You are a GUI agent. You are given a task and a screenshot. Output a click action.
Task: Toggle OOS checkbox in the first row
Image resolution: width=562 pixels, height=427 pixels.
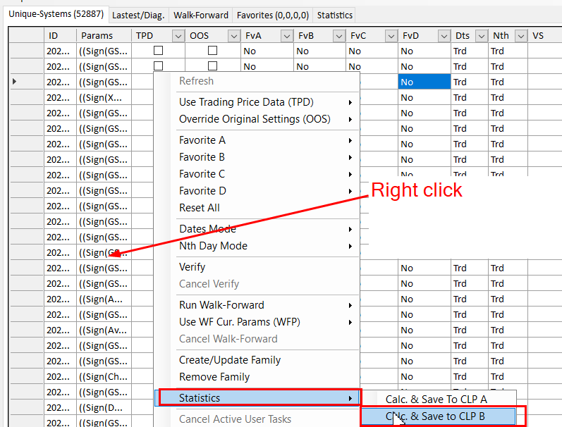pos(212,51)
